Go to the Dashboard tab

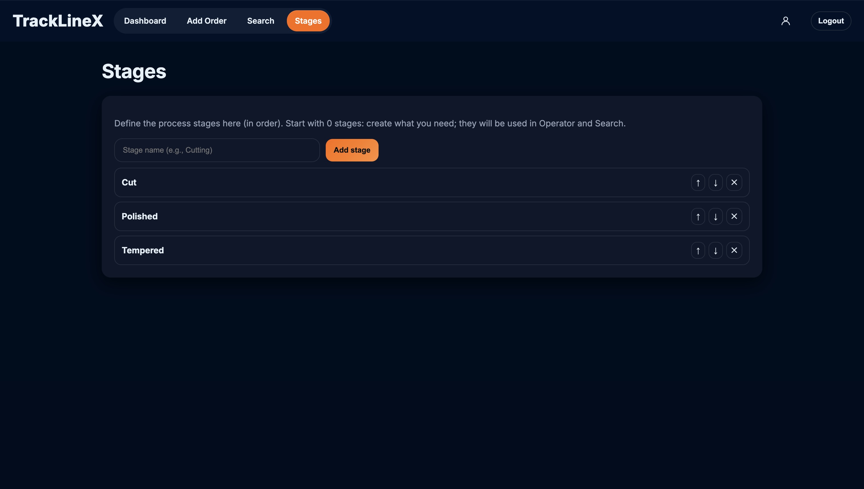pos(145,21)
